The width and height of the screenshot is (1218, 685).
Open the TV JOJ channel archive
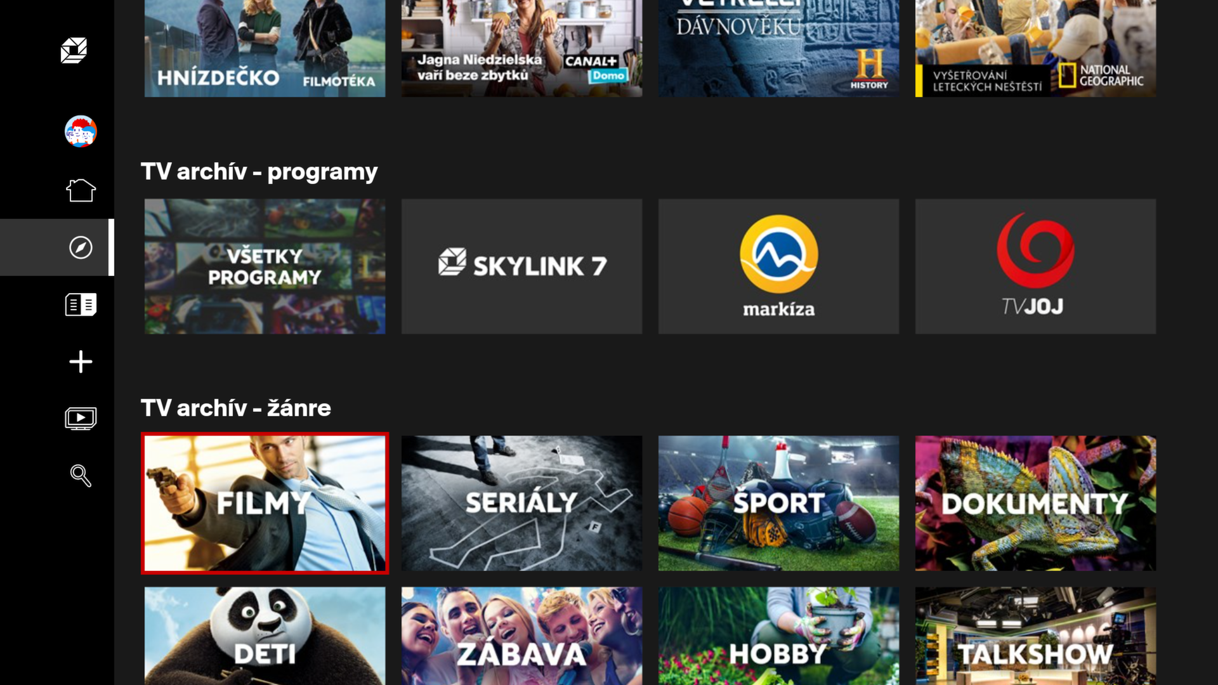coord(1035,266)
